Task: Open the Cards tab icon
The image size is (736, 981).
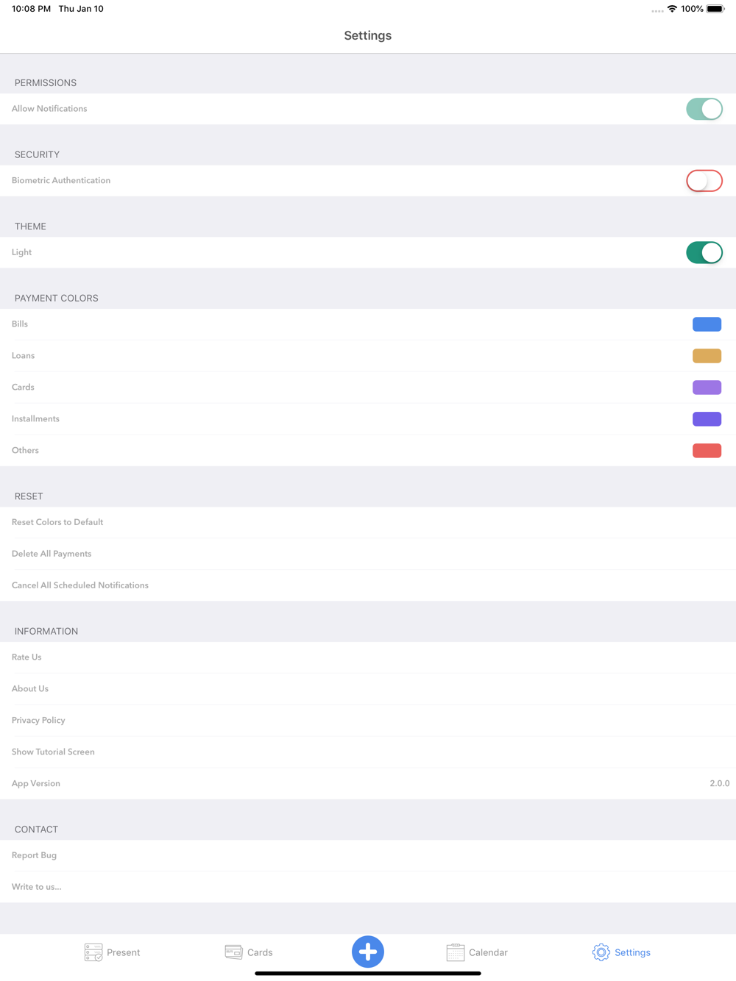Action: [233, 952]
